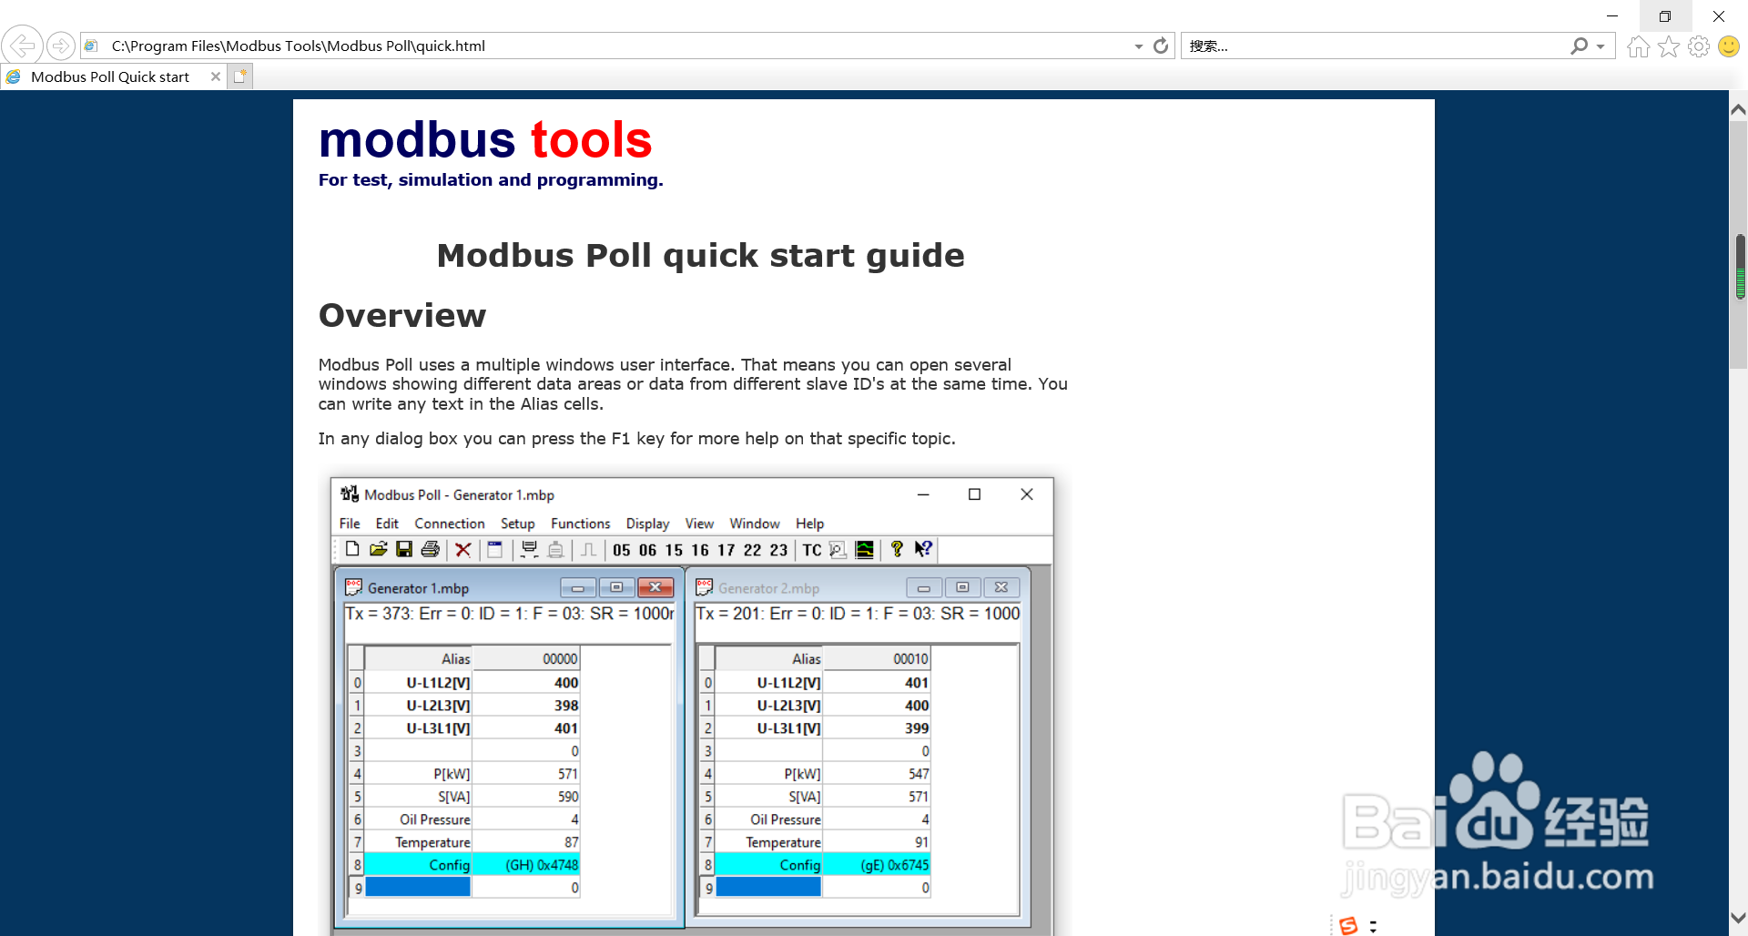The image size is (1748, 936).
Task: Click the smiley feedback icon
Action: coord(1729,46)
